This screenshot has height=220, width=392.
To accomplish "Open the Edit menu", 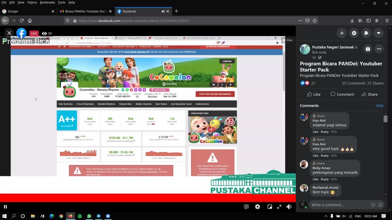I will click(x=12, y=2).
